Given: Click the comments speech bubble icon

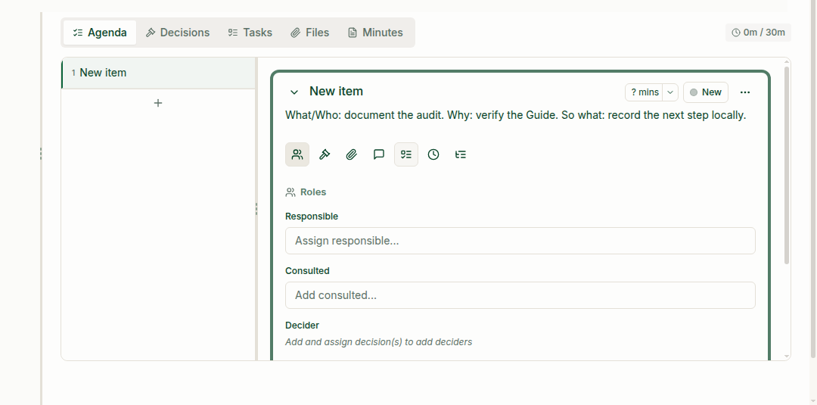Looking at the screenshot, I should 379,154.
